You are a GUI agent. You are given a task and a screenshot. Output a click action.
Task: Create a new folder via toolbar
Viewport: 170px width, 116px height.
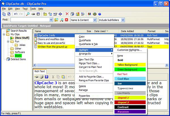click(45, 14)
